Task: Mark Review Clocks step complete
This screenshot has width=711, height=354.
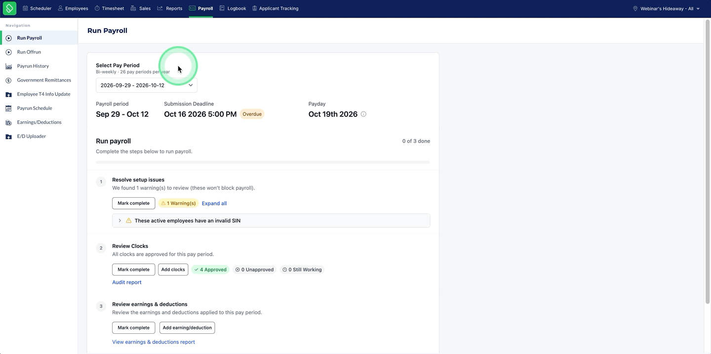Action: [x=133, y=270]
